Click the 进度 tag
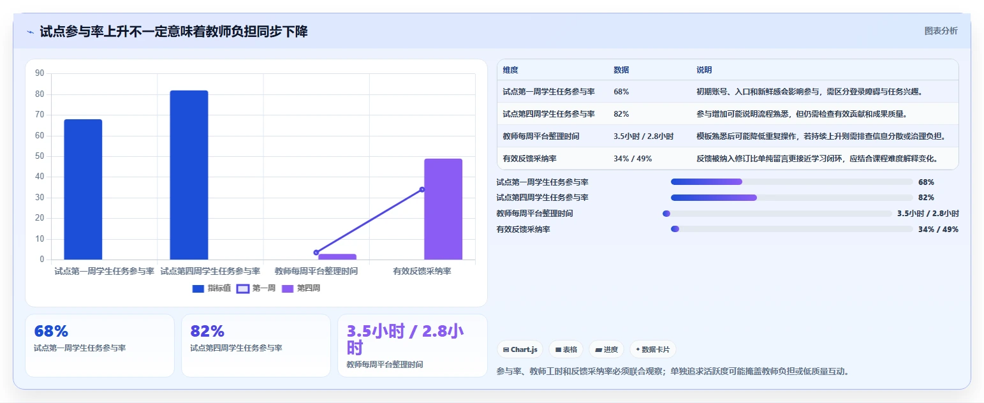 [606, 349]
